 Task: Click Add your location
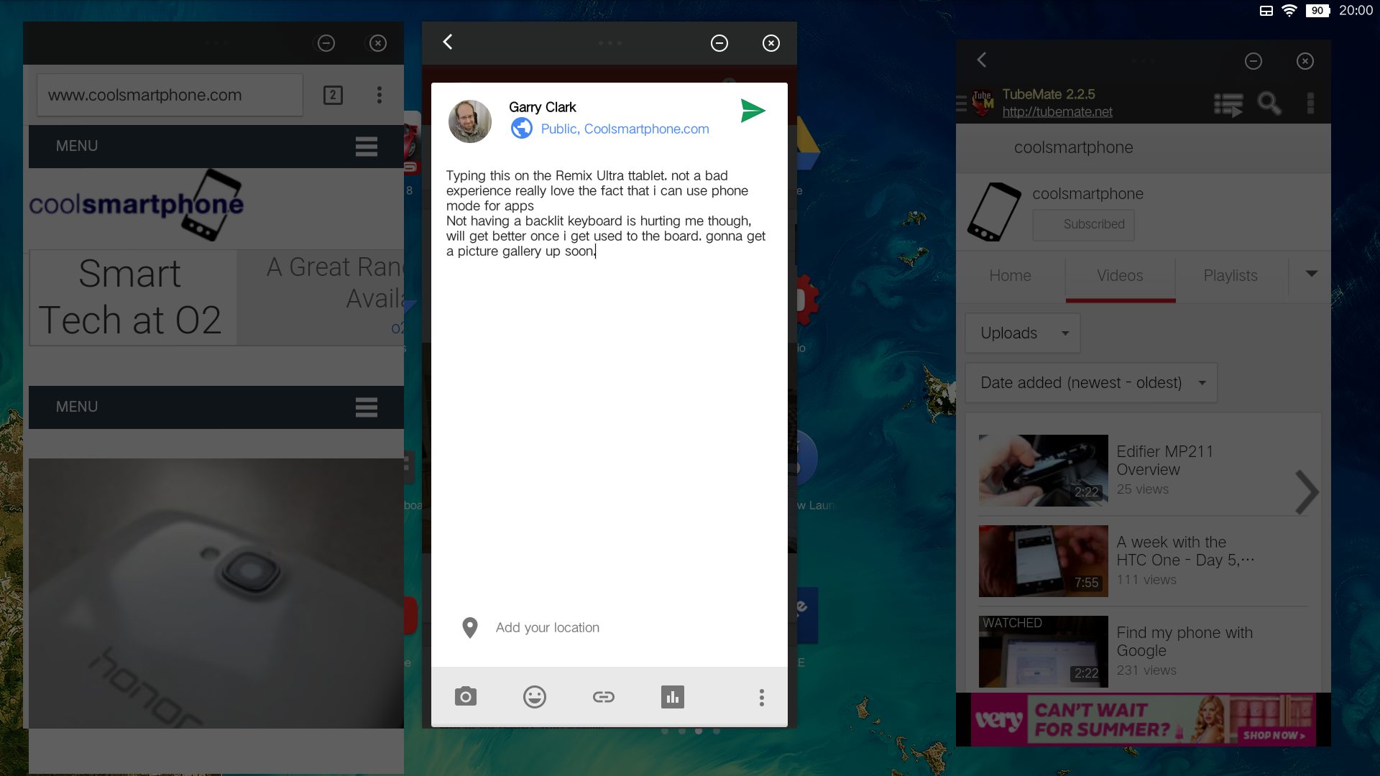(548, 627)
